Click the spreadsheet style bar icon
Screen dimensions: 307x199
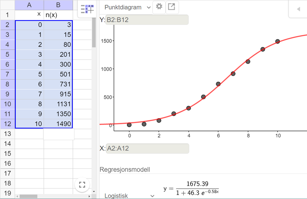pos(87,10)
